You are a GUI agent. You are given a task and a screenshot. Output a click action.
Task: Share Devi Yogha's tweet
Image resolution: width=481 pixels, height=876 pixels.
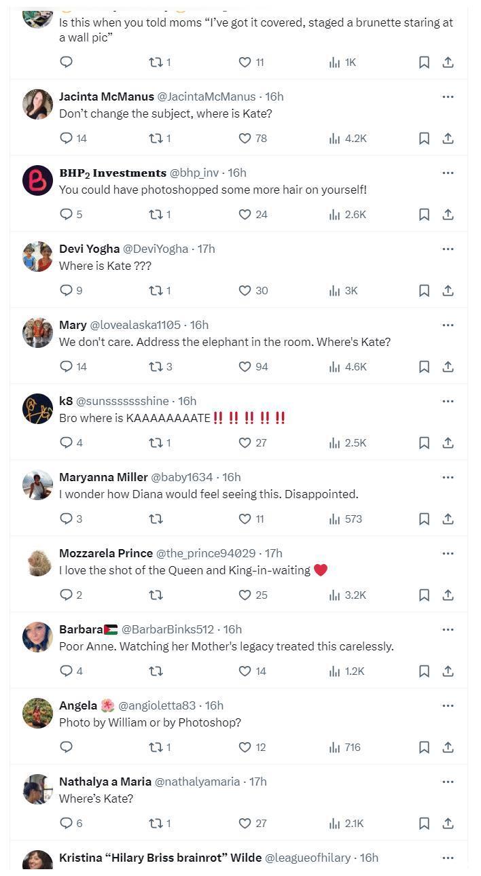pos(448,291)
